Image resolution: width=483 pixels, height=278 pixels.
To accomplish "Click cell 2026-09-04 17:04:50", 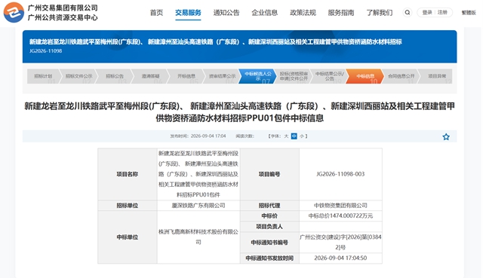I will click(340, 258).
